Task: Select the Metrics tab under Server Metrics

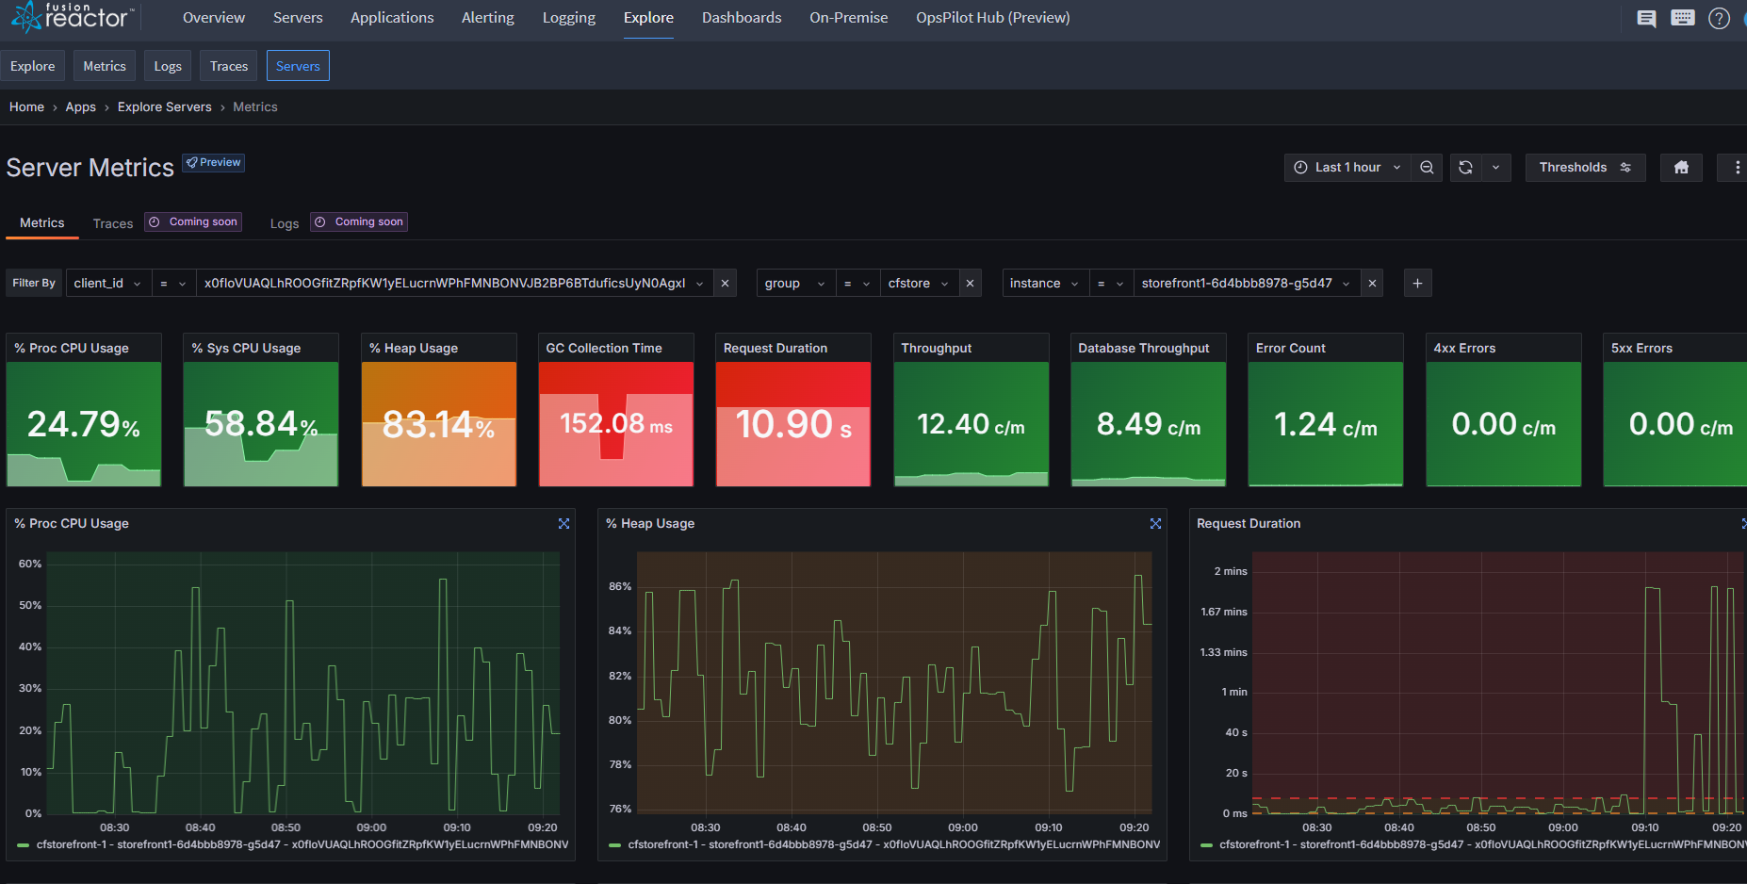Action: click(x=42, y=223)
